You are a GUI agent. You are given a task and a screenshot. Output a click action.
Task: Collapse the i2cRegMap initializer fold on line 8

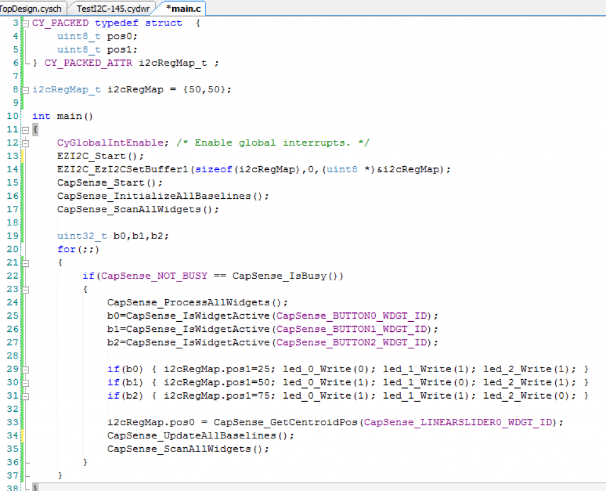tap(25, 90)
